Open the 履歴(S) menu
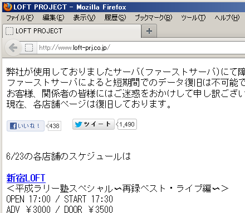Screen dimensions: 245x213 point(115,18)
